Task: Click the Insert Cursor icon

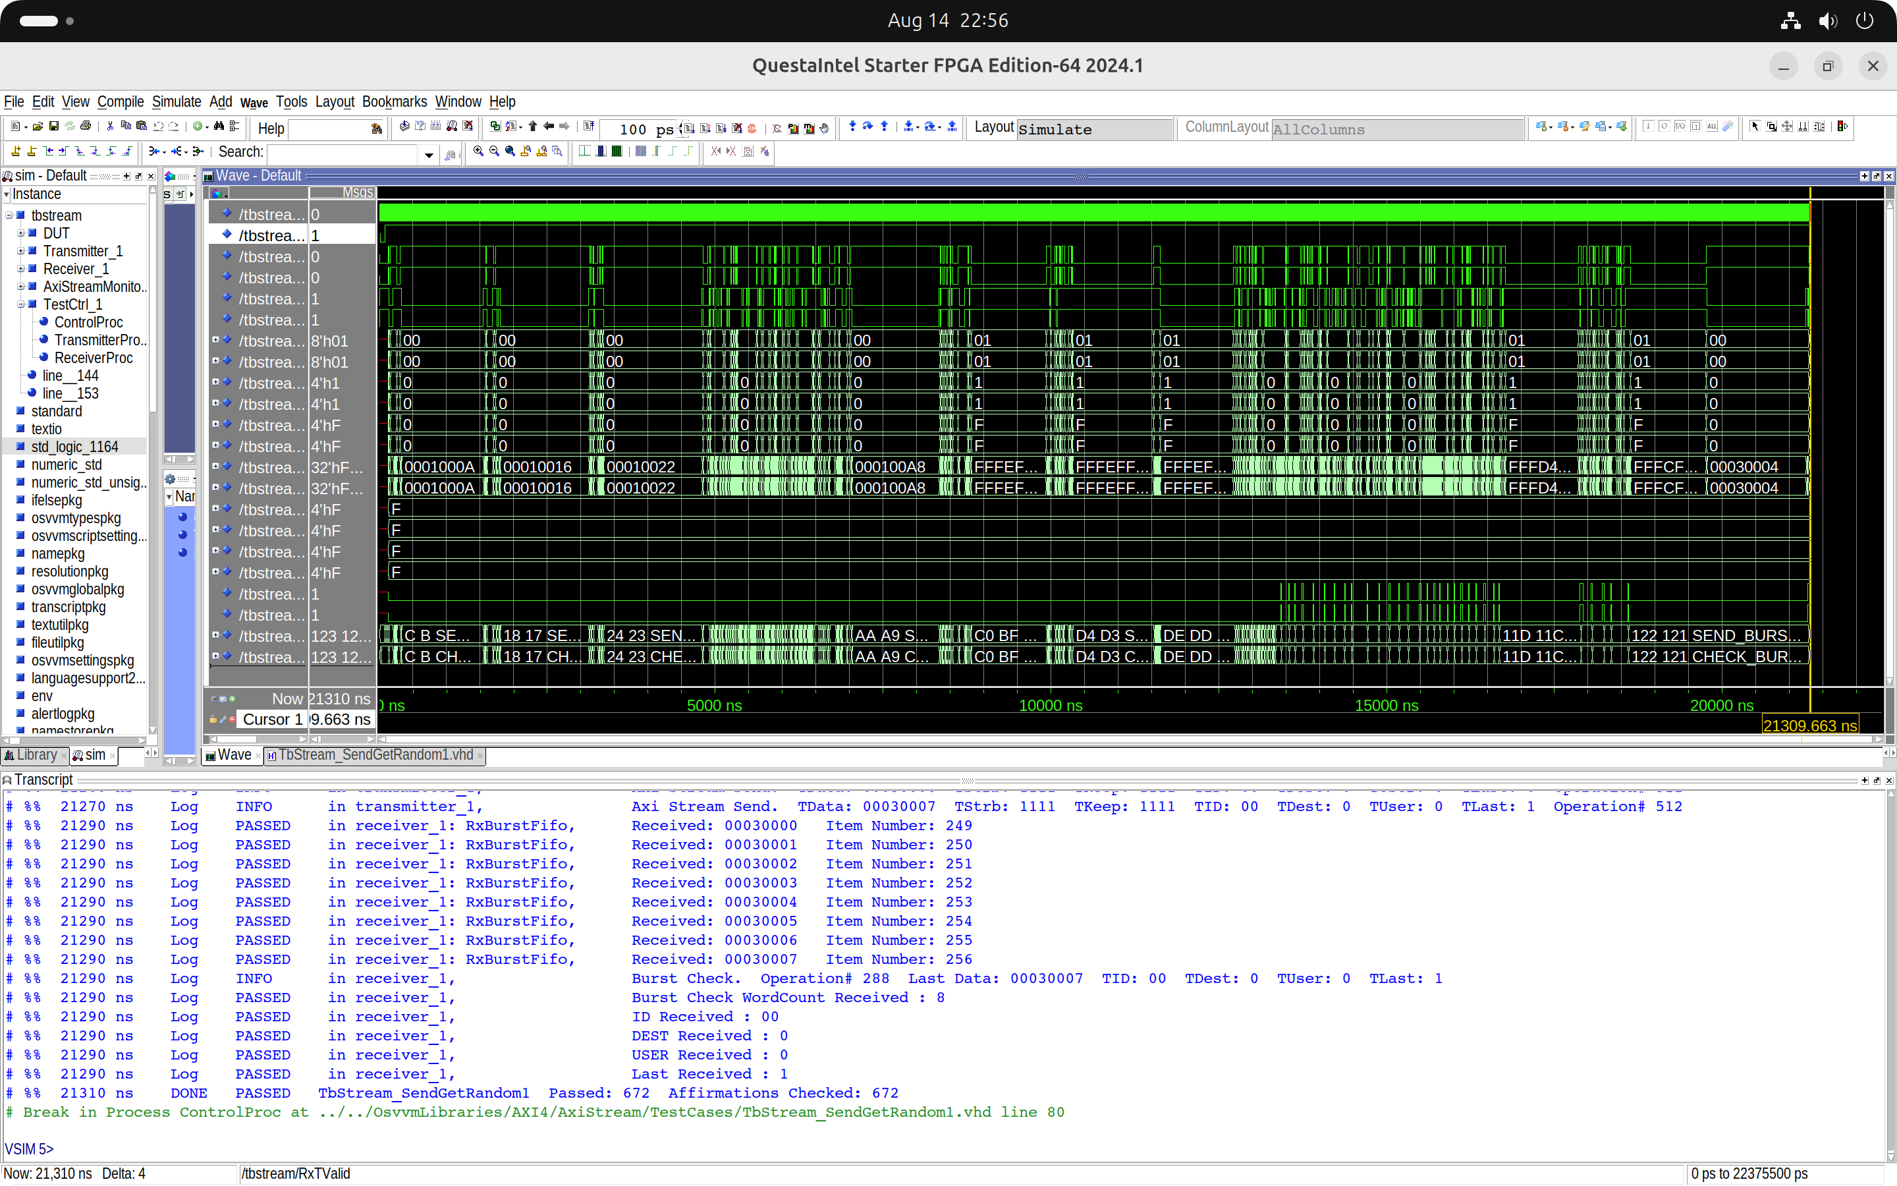Action: (16, 151)
